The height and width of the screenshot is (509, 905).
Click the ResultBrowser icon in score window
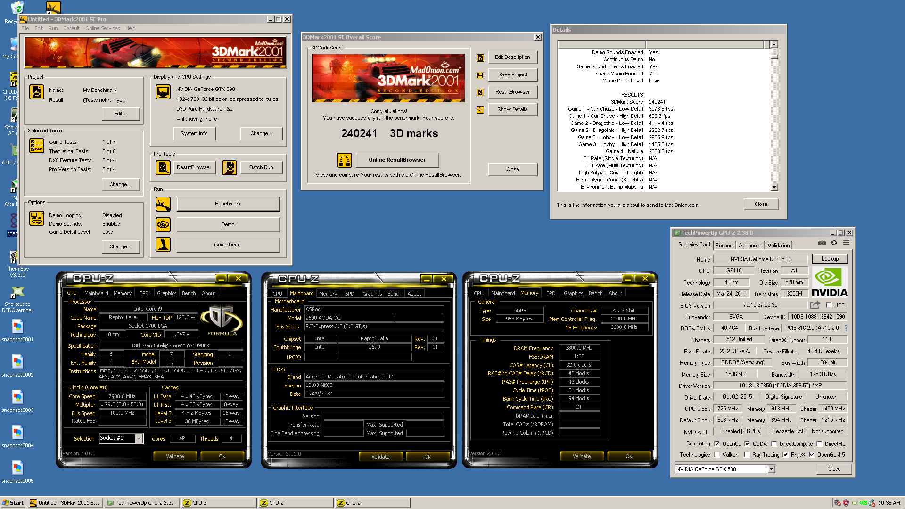pyautogui.click(x=480, y=92)
